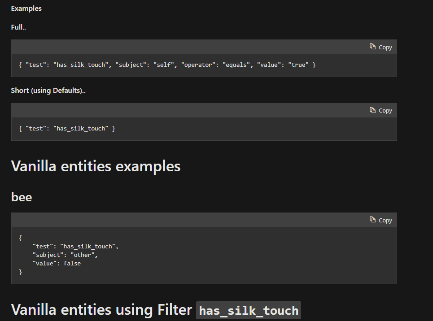Open the Examples heading anchor link
The image size is (433, 321).
pyautogui.click(x=26, y=8)
